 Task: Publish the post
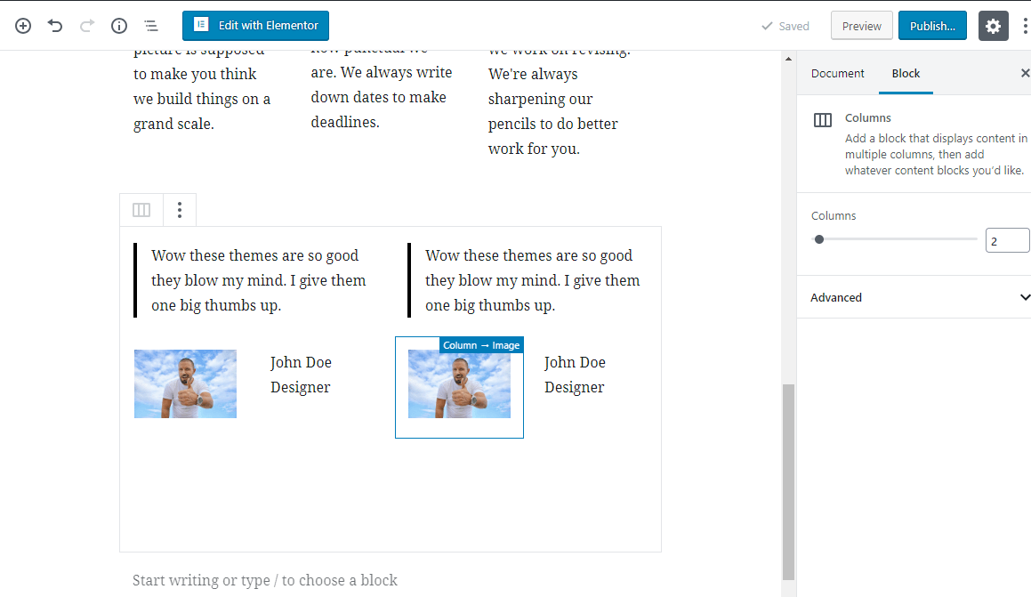[x=932, y=25]
